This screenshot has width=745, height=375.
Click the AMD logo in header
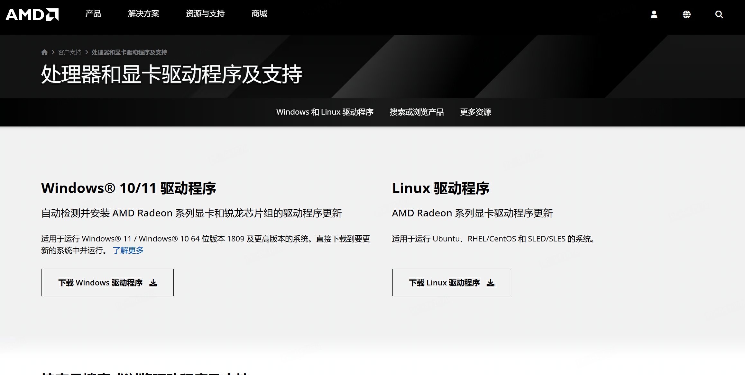point(32,14)
